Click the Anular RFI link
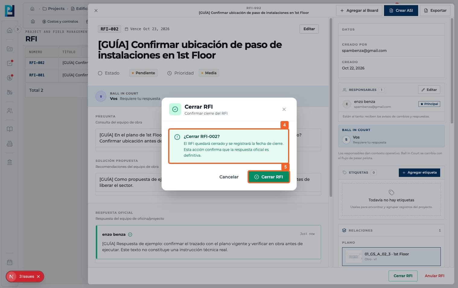The width and height of the screenshot is (458, 288). coord(434,276)
